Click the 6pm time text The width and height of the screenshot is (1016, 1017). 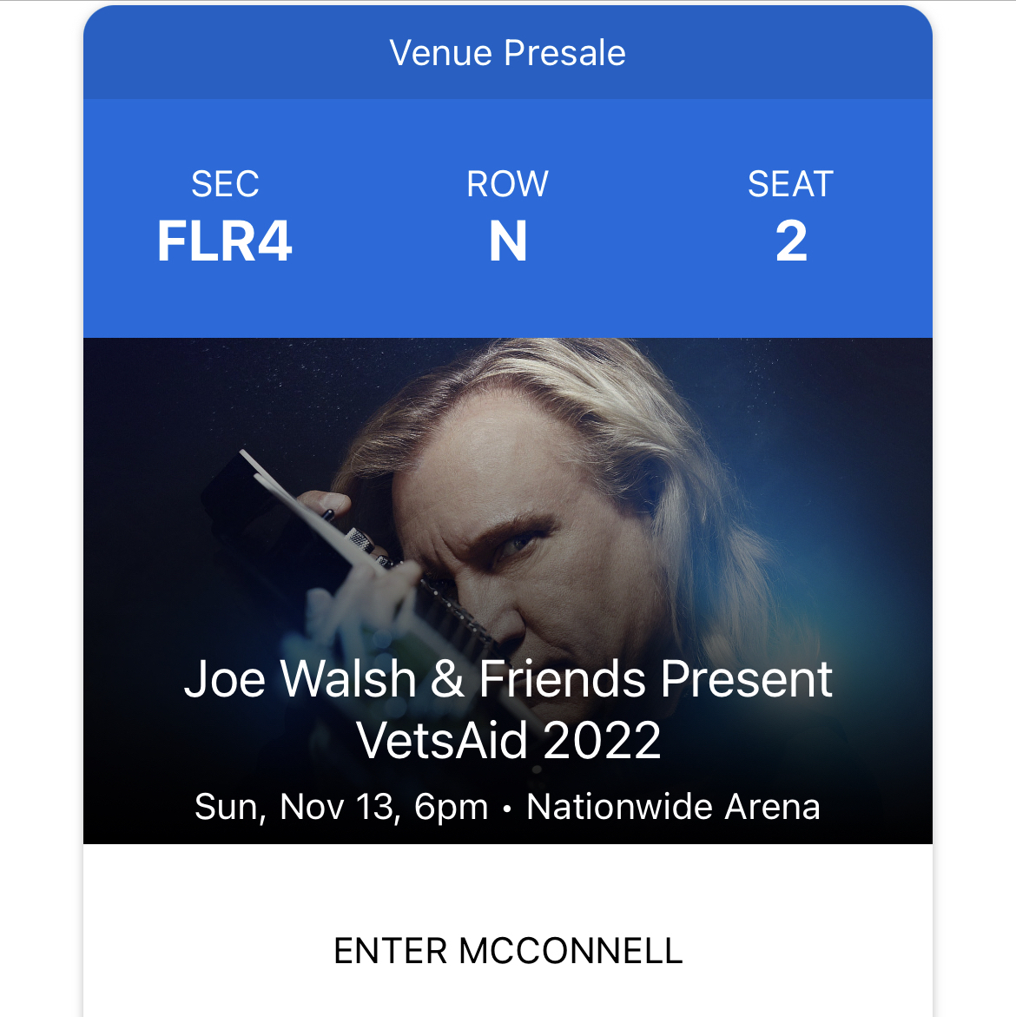(x=451, y=809)
